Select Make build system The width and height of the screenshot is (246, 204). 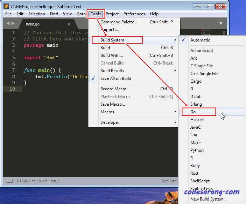click(x=212, y=142)
